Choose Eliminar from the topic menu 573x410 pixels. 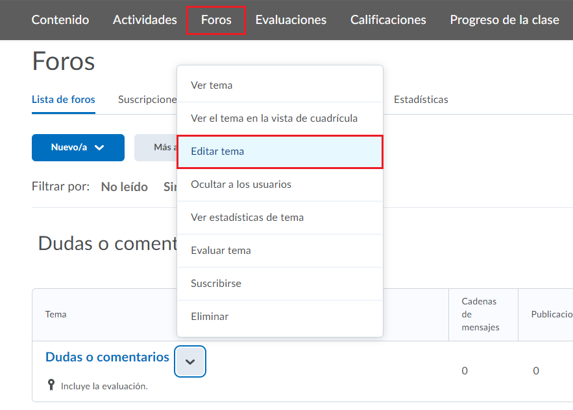pos(209,317)
